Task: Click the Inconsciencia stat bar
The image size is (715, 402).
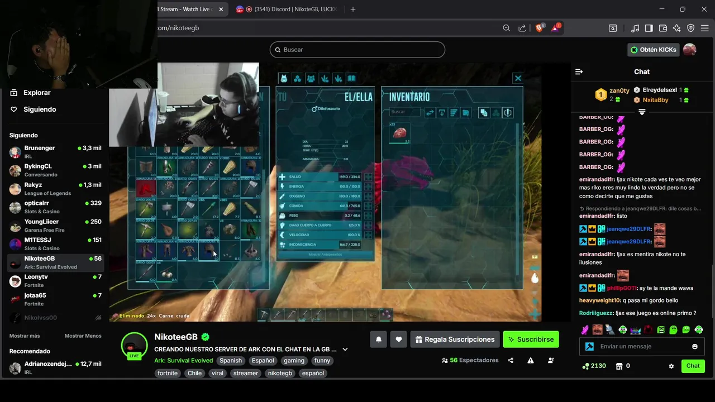Action: (x=320, y=245)
